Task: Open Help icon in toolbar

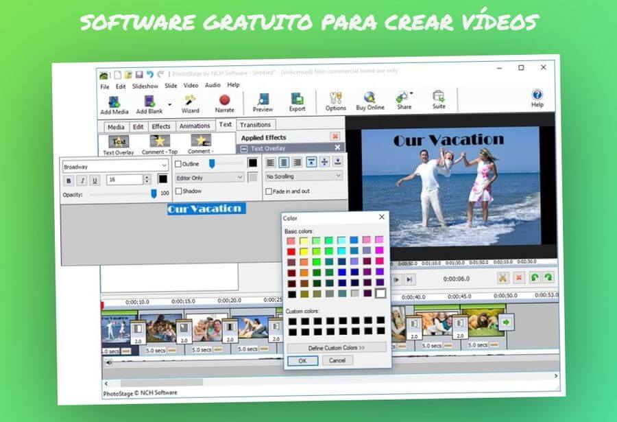Action: coord(537,98)
